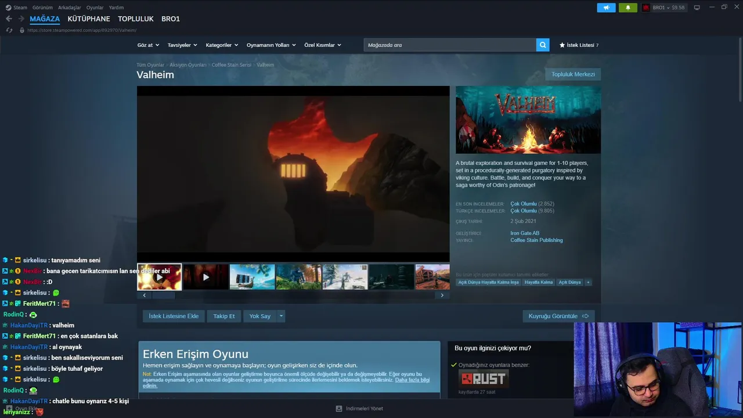
Task: Open the Viking ship screenshot thumbnail
Action: pyautogui.click(x=252, y=277)
